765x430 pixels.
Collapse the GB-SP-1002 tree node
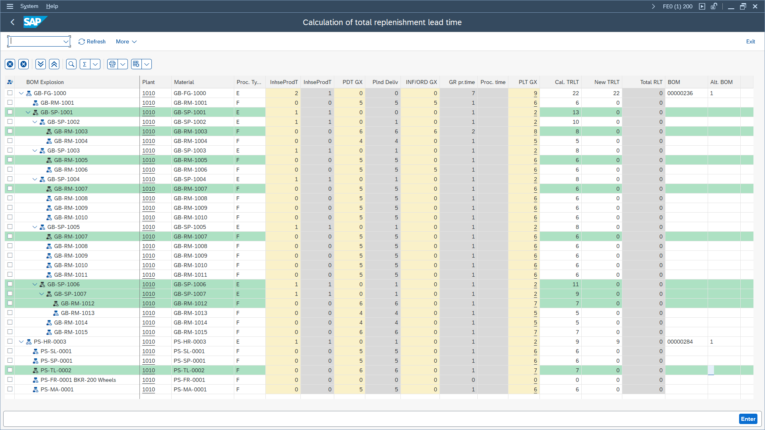35,122
